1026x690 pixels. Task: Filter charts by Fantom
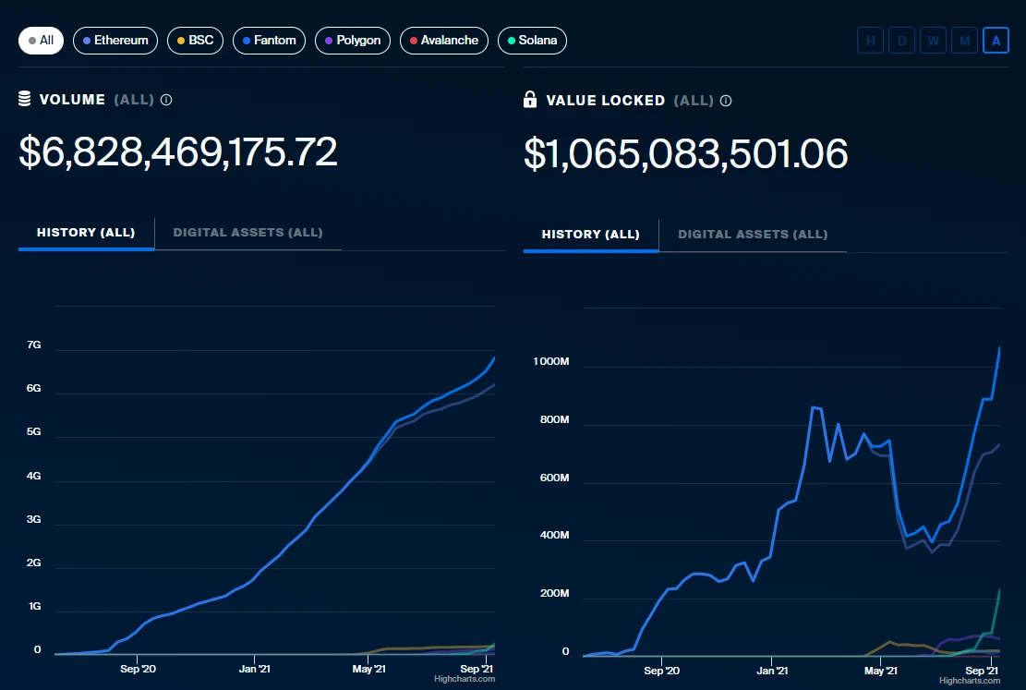tap(269, 41)
